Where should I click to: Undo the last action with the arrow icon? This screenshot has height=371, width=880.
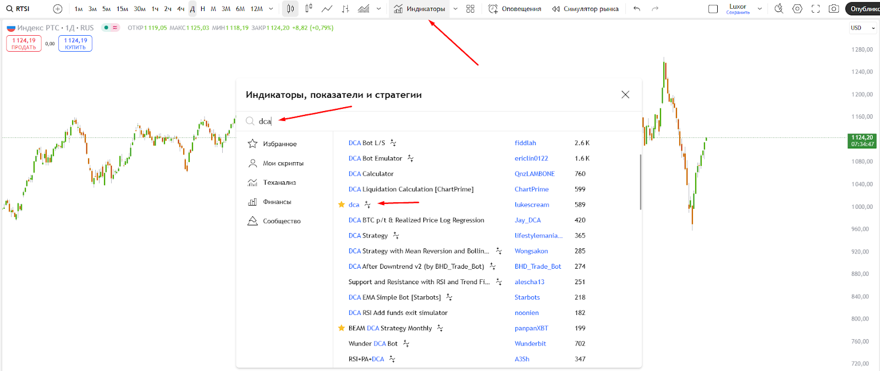click(637, 9)
